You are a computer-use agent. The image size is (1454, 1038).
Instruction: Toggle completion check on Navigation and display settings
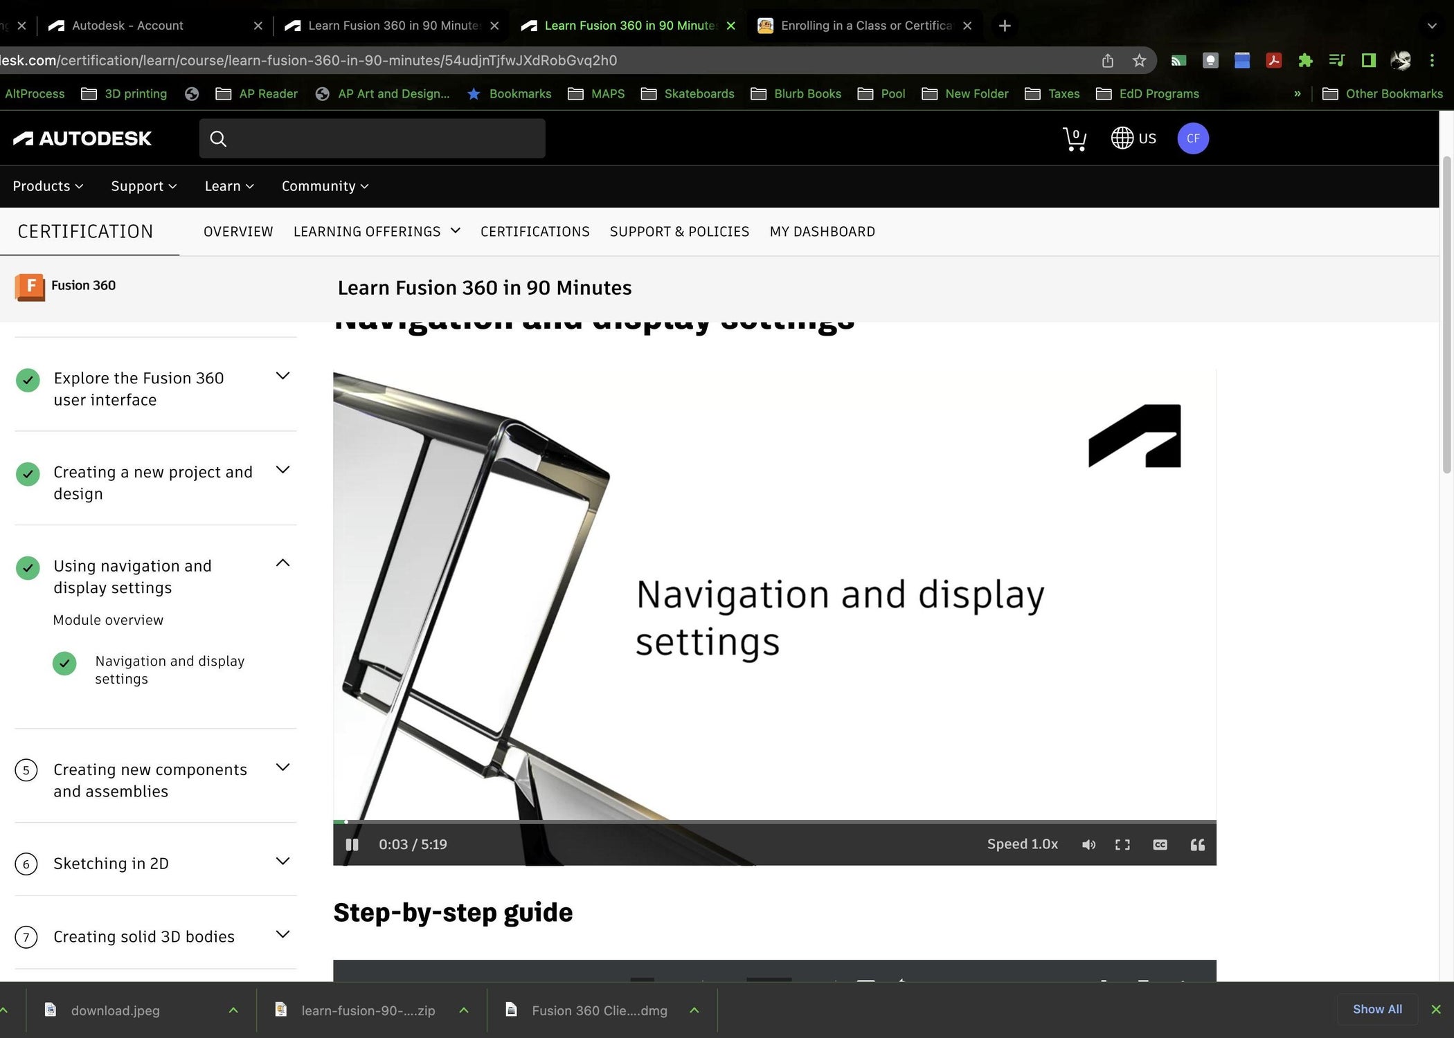click(64, 663)
